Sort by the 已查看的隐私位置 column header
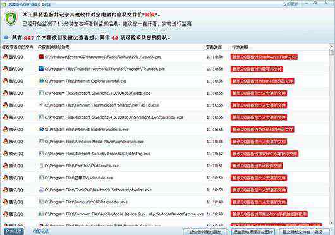The image size is (335, 235). pyautogui.click(x=54, y=47)
